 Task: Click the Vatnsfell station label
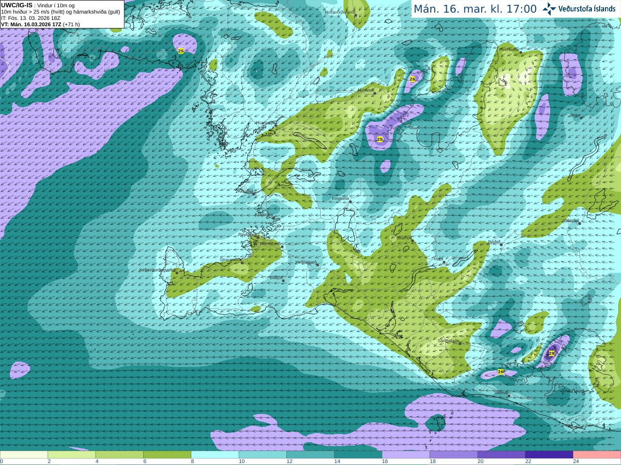coord(571,220)
